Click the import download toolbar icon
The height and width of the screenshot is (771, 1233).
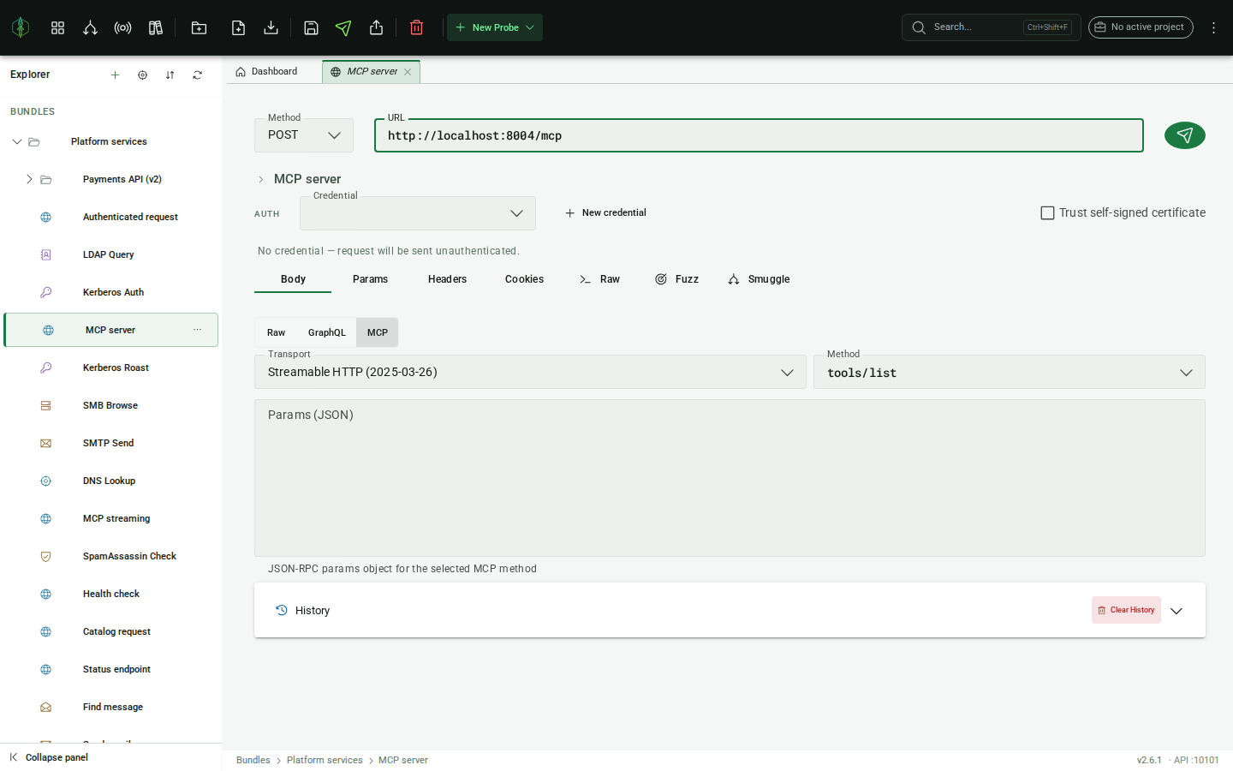pyautogui.click(x=271, y=27)
